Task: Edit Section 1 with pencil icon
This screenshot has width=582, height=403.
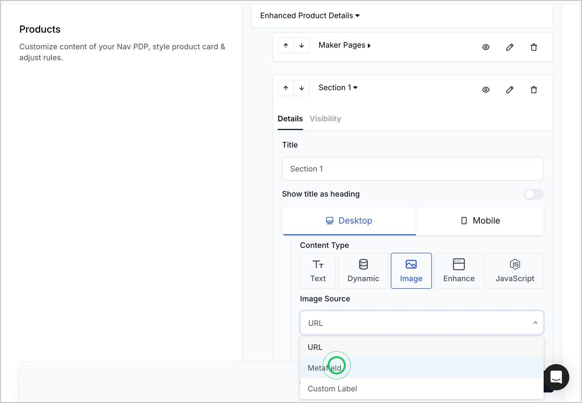Action: 510,90
